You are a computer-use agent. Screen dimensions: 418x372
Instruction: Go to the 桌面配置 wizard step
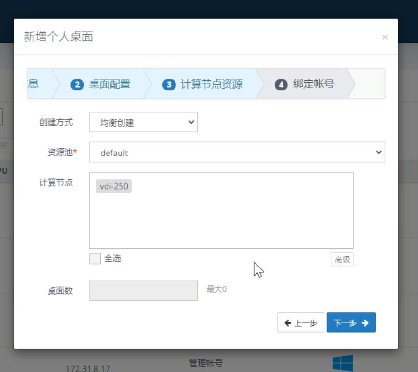point(109,84)
